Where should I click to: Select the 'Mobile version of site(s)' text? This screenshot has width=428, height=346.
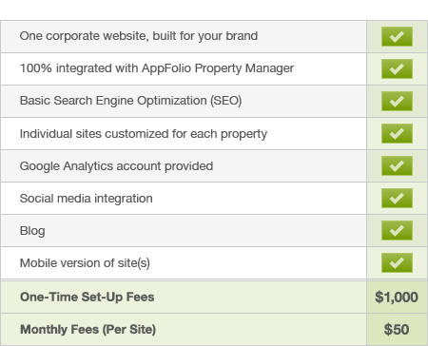[x=85, y=263]
